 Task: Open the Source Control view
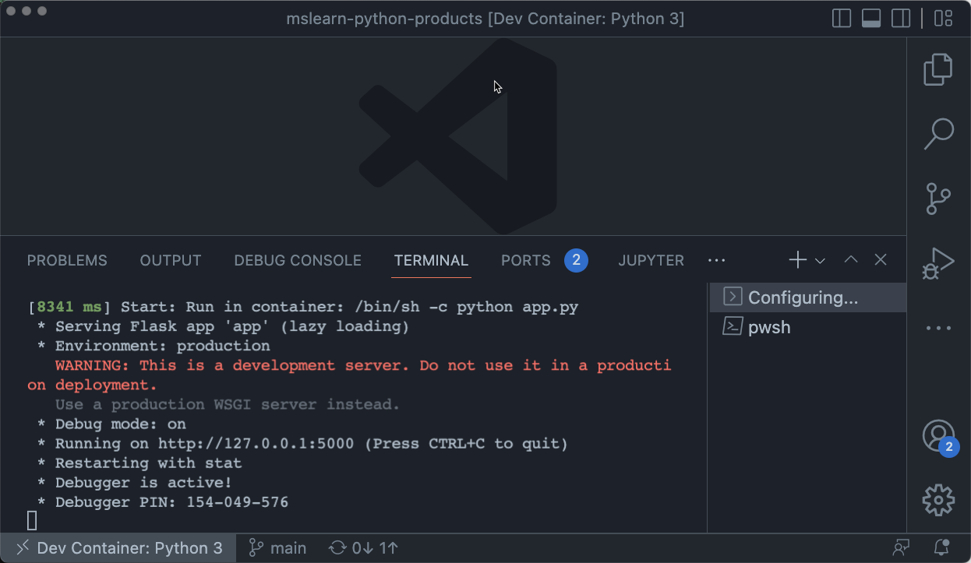click(x=937, y=199)
